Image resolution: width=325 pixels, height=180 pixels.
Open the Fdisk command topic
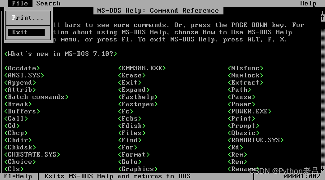tap(132, 126)
